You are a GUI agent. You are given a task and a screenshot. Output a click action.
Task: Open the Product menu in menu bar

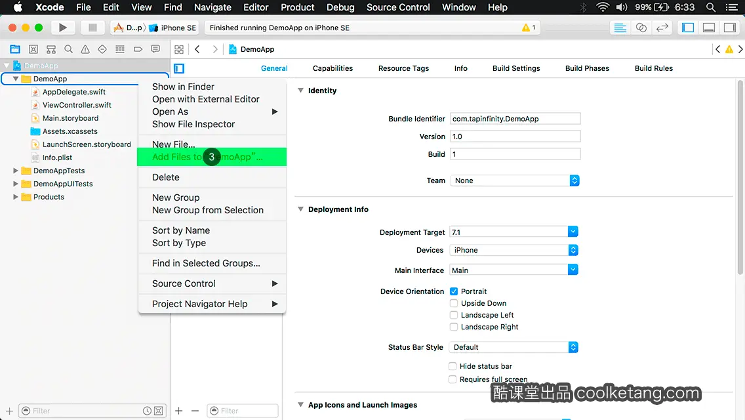(x=298, y=7)
